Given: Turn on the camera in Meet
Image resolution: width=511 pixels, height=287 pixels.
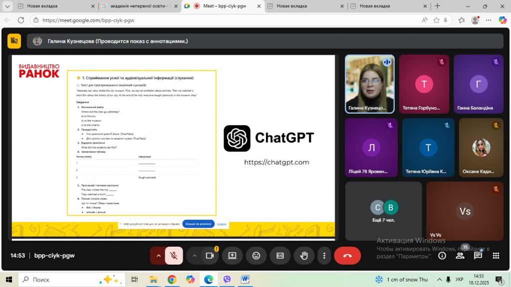Looking at the screenshot, I should click(210, 256).
